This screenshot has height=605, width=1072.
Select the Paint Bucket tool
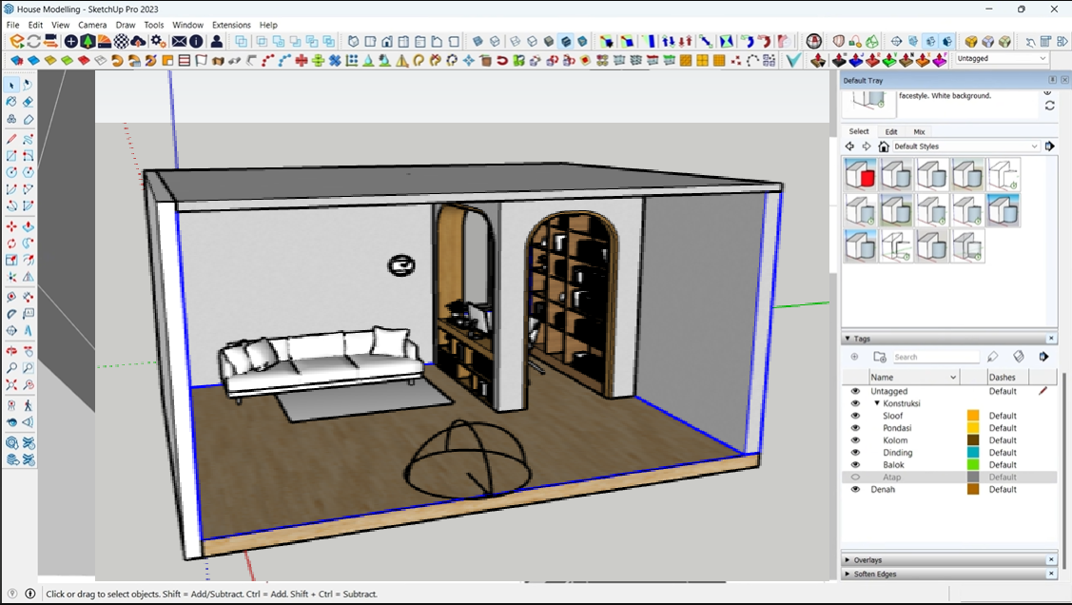pyautogui.click(x=11, y=102)
